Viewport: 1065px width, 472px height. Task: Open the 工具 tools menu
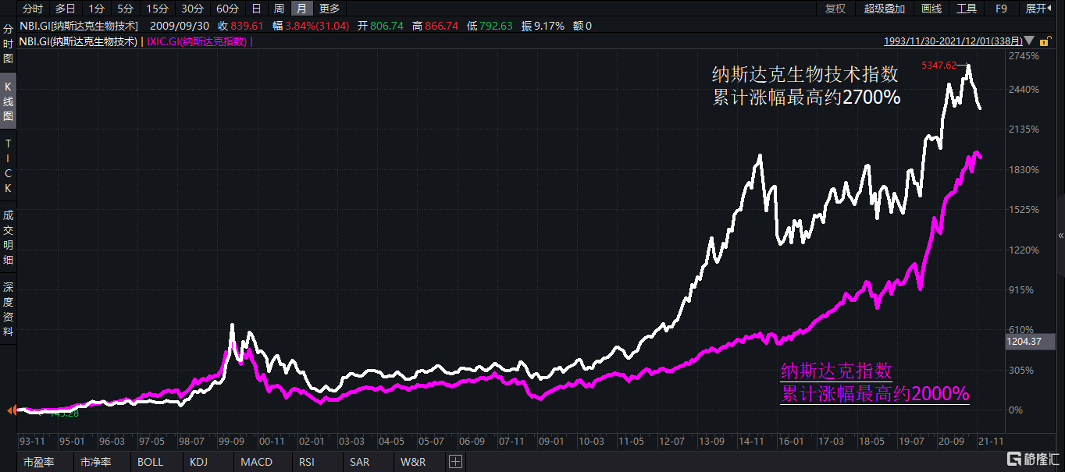[x=967, y=9]
